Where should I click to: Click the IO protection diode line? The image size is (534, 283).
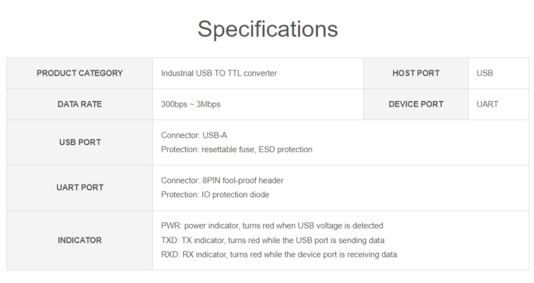pyautogui.click(x=215, y=194)
